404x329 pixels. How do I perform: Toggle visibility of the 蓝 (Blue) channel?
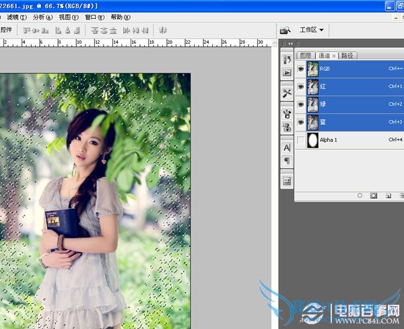click(300, 122)
